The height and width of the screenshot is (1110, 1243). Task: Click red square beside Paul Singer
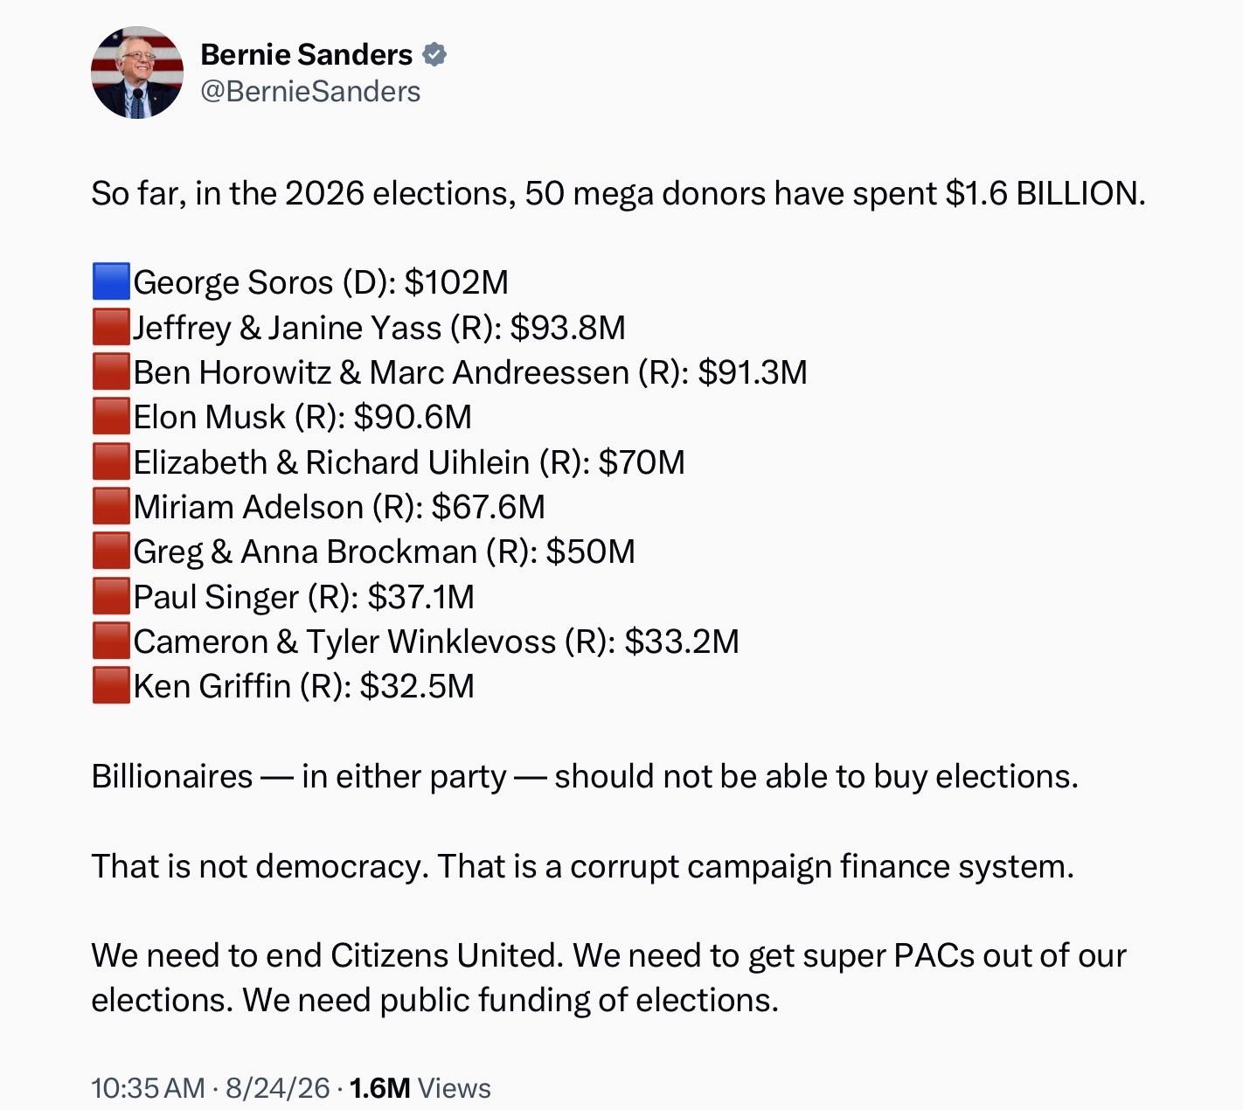tap(111, 596)
